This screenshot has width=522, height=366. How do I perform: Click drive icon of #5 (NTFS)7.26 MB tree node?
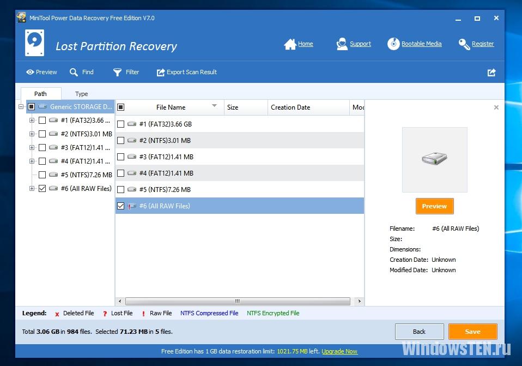(x=53, y=175)
